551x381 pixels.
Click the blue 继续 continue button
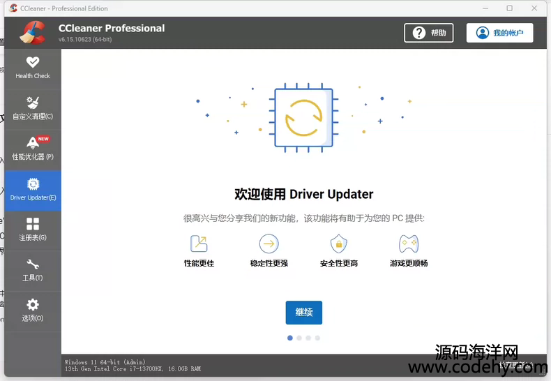(303, 312)
